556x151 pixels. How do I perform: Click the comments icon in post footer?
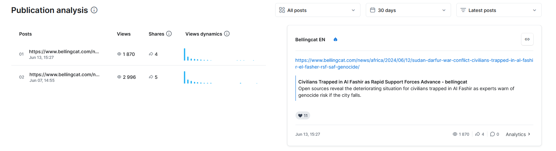tap(492, 134)
